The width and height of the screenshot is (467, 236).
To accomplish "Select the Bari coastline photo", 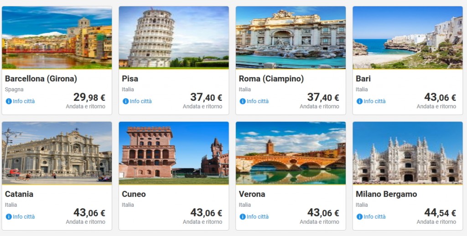I will click(408, 37).
